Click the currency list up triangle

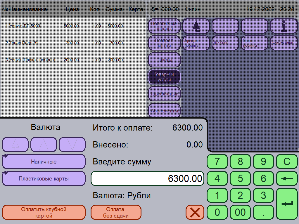click(44, 145)
